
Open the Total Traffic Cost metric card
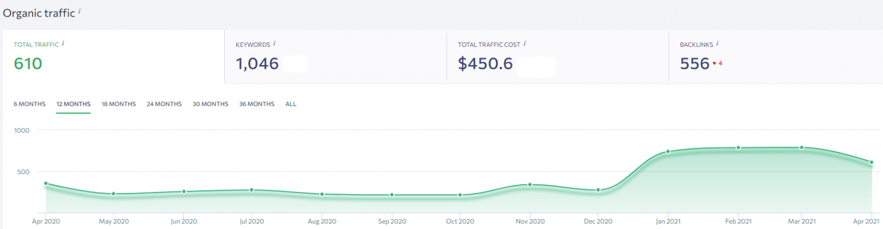[556, 57]
